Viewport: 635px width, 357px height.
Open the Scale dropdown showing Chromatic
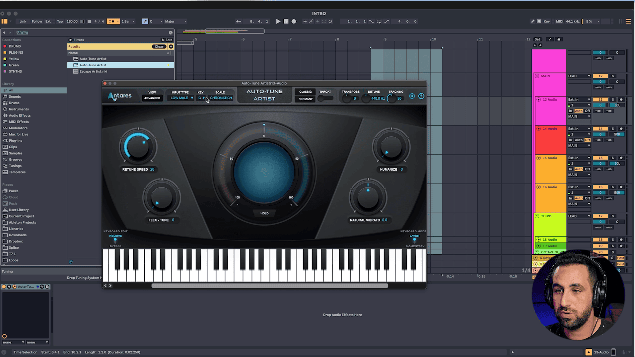coord(221,98)
